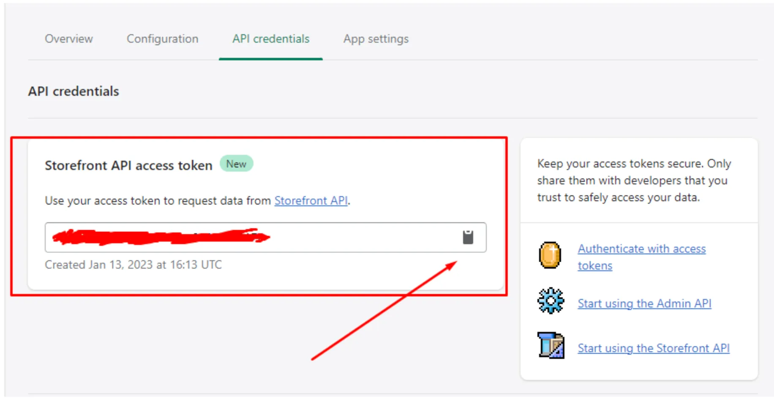This screenshot has height=398, width=774.
Task: Click the gold coin icon
Action: click(550, 255)
